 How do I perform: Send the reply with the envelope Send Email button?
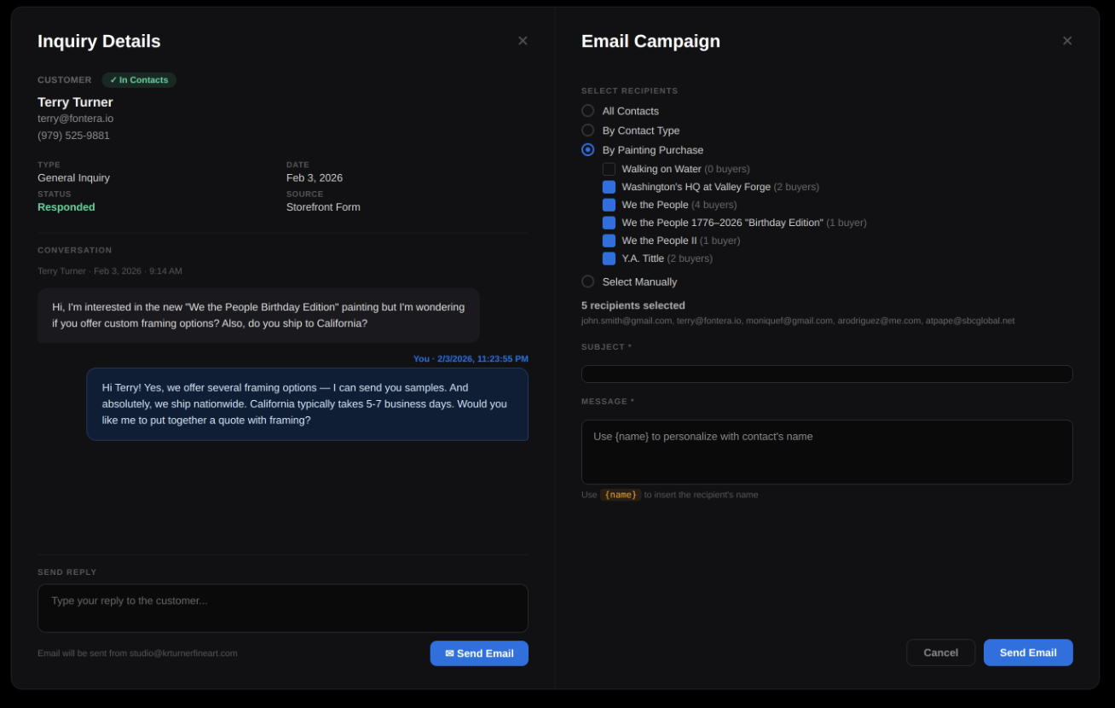(x=479, y=653)
